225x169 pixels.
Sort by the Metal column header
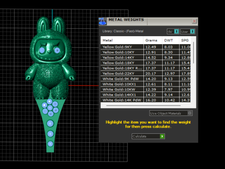(122, 40)
